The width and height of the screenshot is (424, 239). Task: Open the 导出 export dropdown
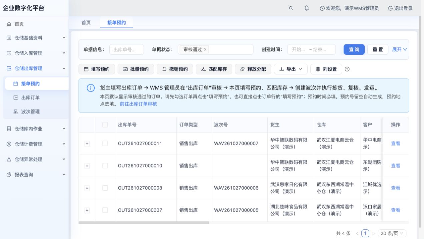(291, 69)
